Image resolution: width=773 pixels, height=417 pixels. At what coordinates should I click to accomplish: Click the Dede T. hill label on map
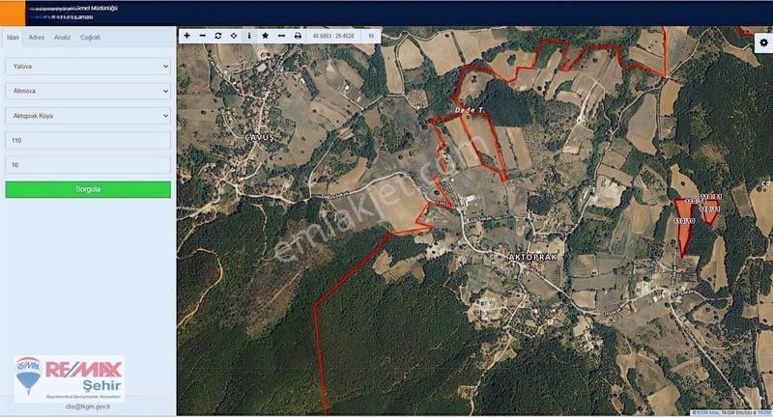click(470, 110)
